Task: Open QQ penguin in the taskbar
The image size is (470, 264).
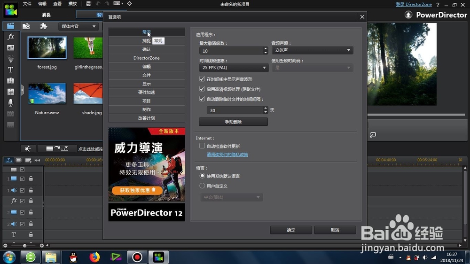Action: pyautogui.click(x=73, y=257)
